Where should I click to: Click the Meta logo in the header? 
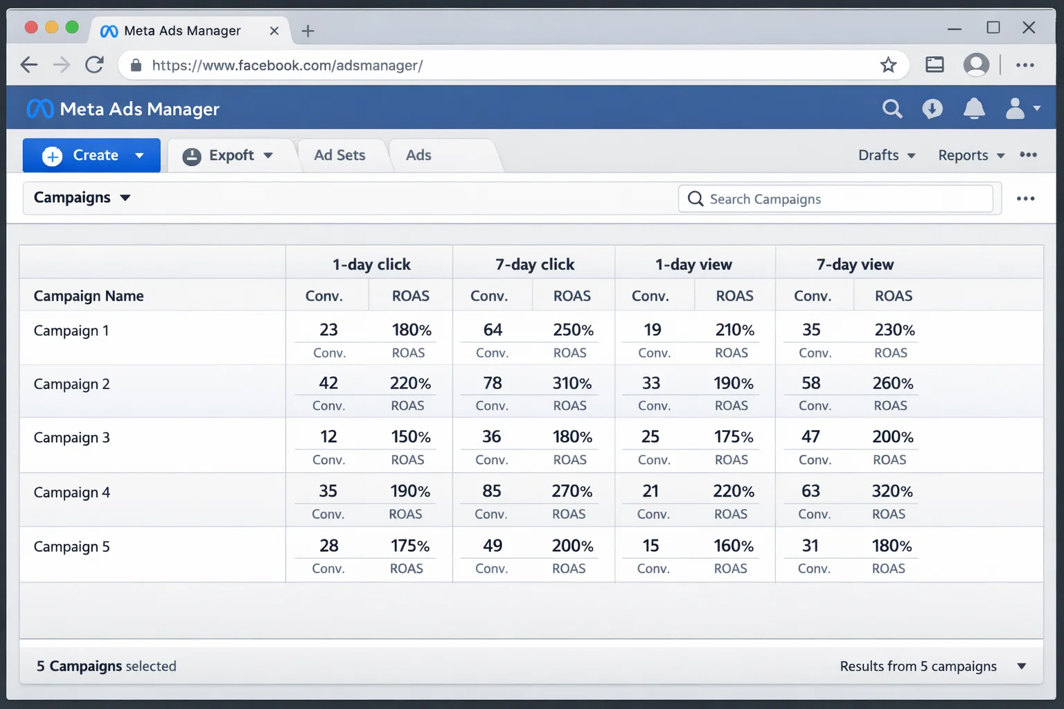[39, 109]
